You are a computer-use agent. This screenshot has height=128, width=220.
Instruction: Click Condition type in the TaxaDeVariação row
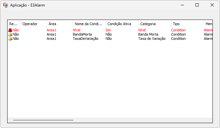(x=178, y=39)
